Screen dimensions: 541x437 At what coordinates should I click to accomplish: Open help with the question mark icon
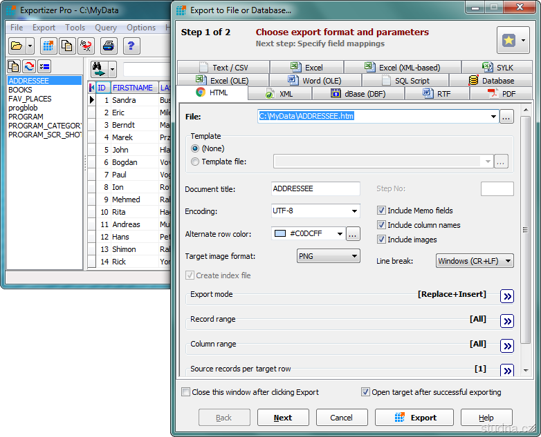tap(131, 46)
